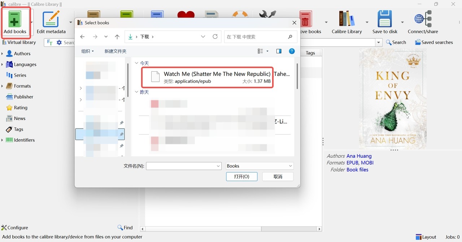
Task: Click the 打开(O) button
Action: pyautogui.click(x=241, y=176)
